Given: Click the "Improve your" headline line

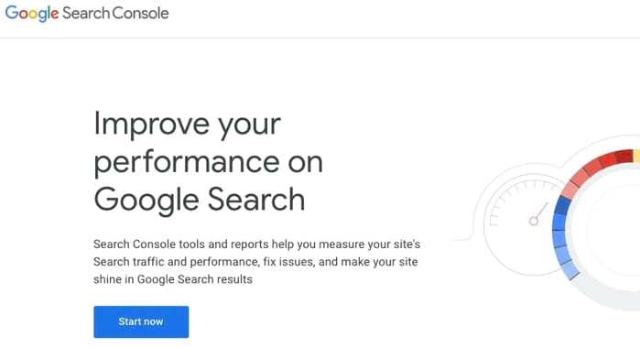Looking at the screenshot, I should coord(187,125).
